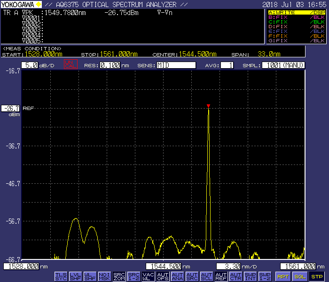Click the VAC WL vacuum wavelength icon
Screen dimensions: 329x282
(149, 276)
